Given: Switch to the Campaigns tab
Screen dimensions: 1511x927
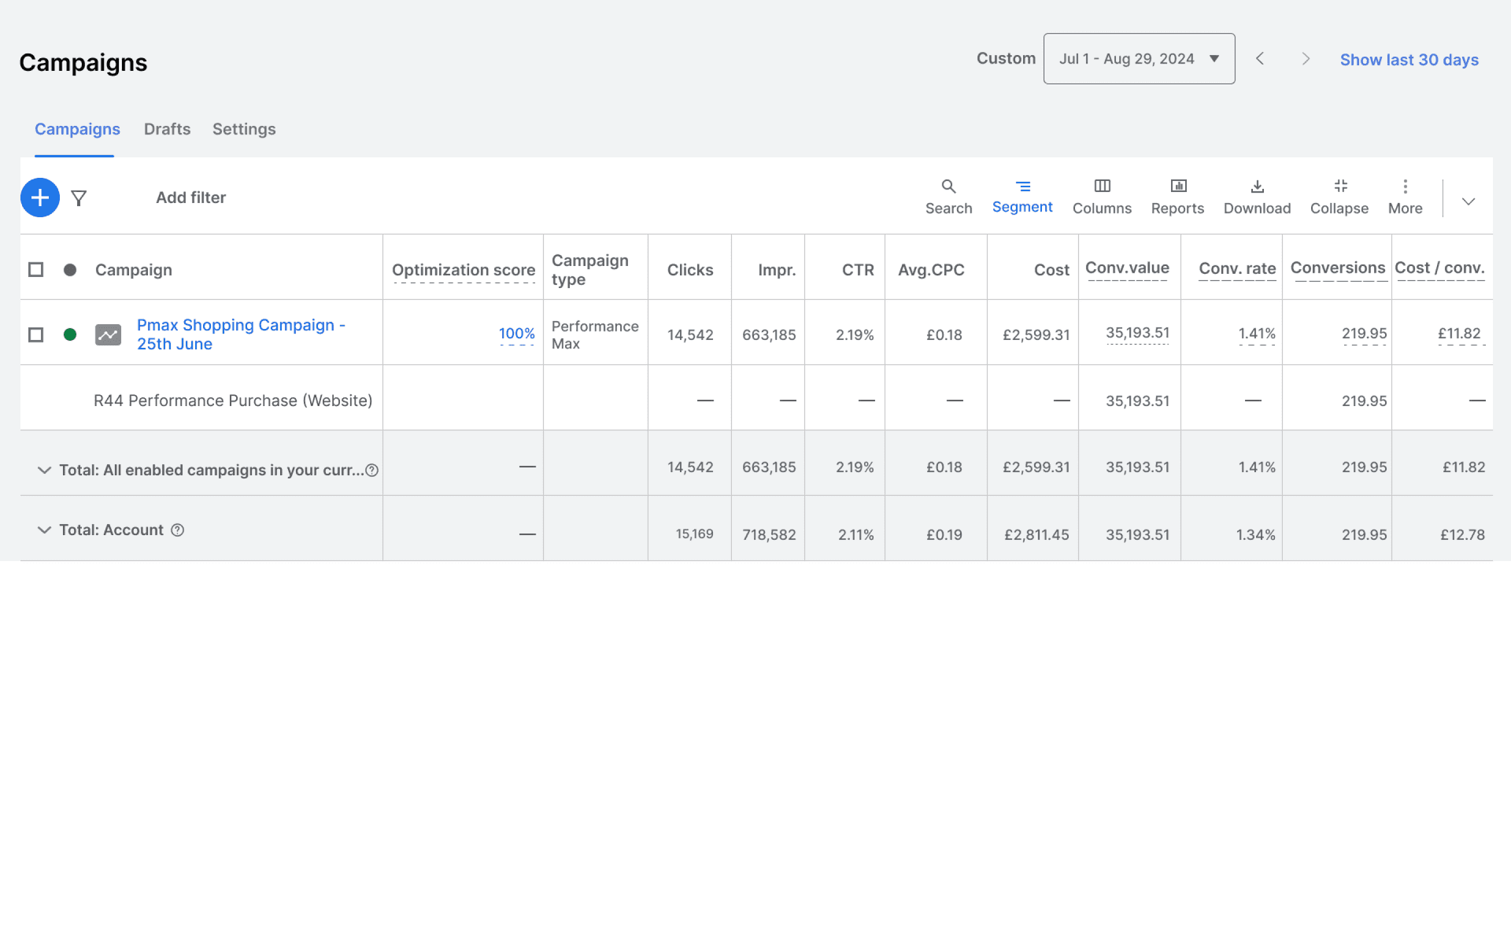Looking at the screenshot, I should [77, 129].
